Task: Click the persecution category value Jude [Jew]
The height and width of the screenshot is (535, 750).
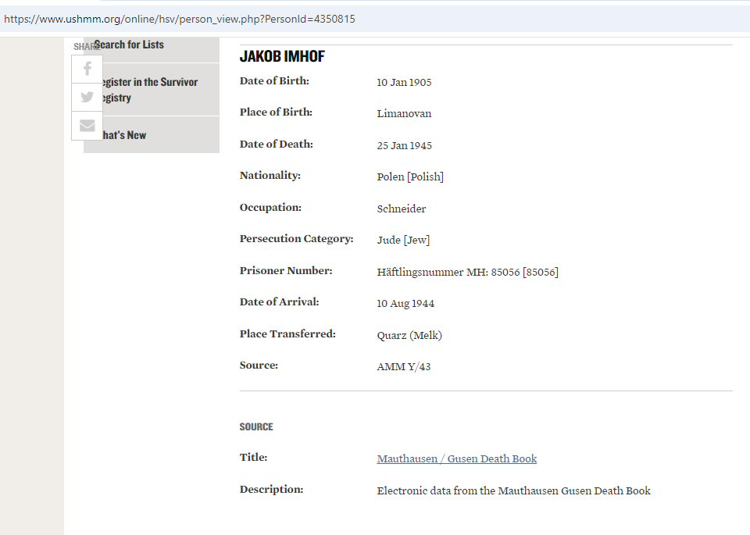Action: pyautogui.click(x=403, y=241)
